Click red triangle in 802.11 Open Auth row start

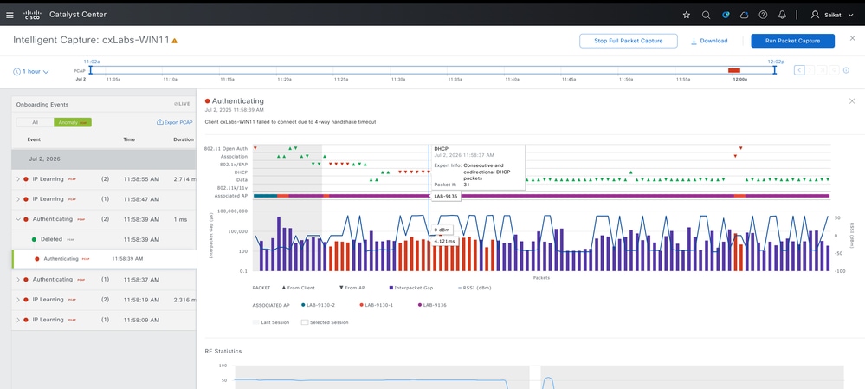coord(255,148)
